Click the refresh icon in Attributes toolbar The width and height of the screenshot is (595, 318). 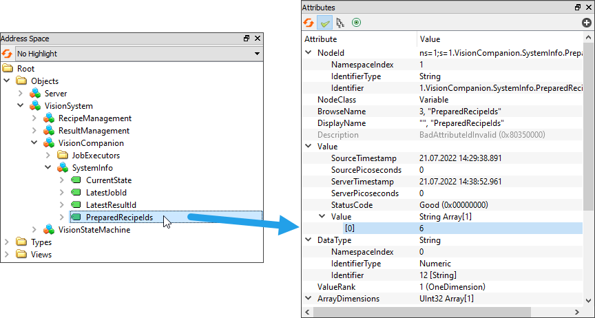(x=309, y=23)
